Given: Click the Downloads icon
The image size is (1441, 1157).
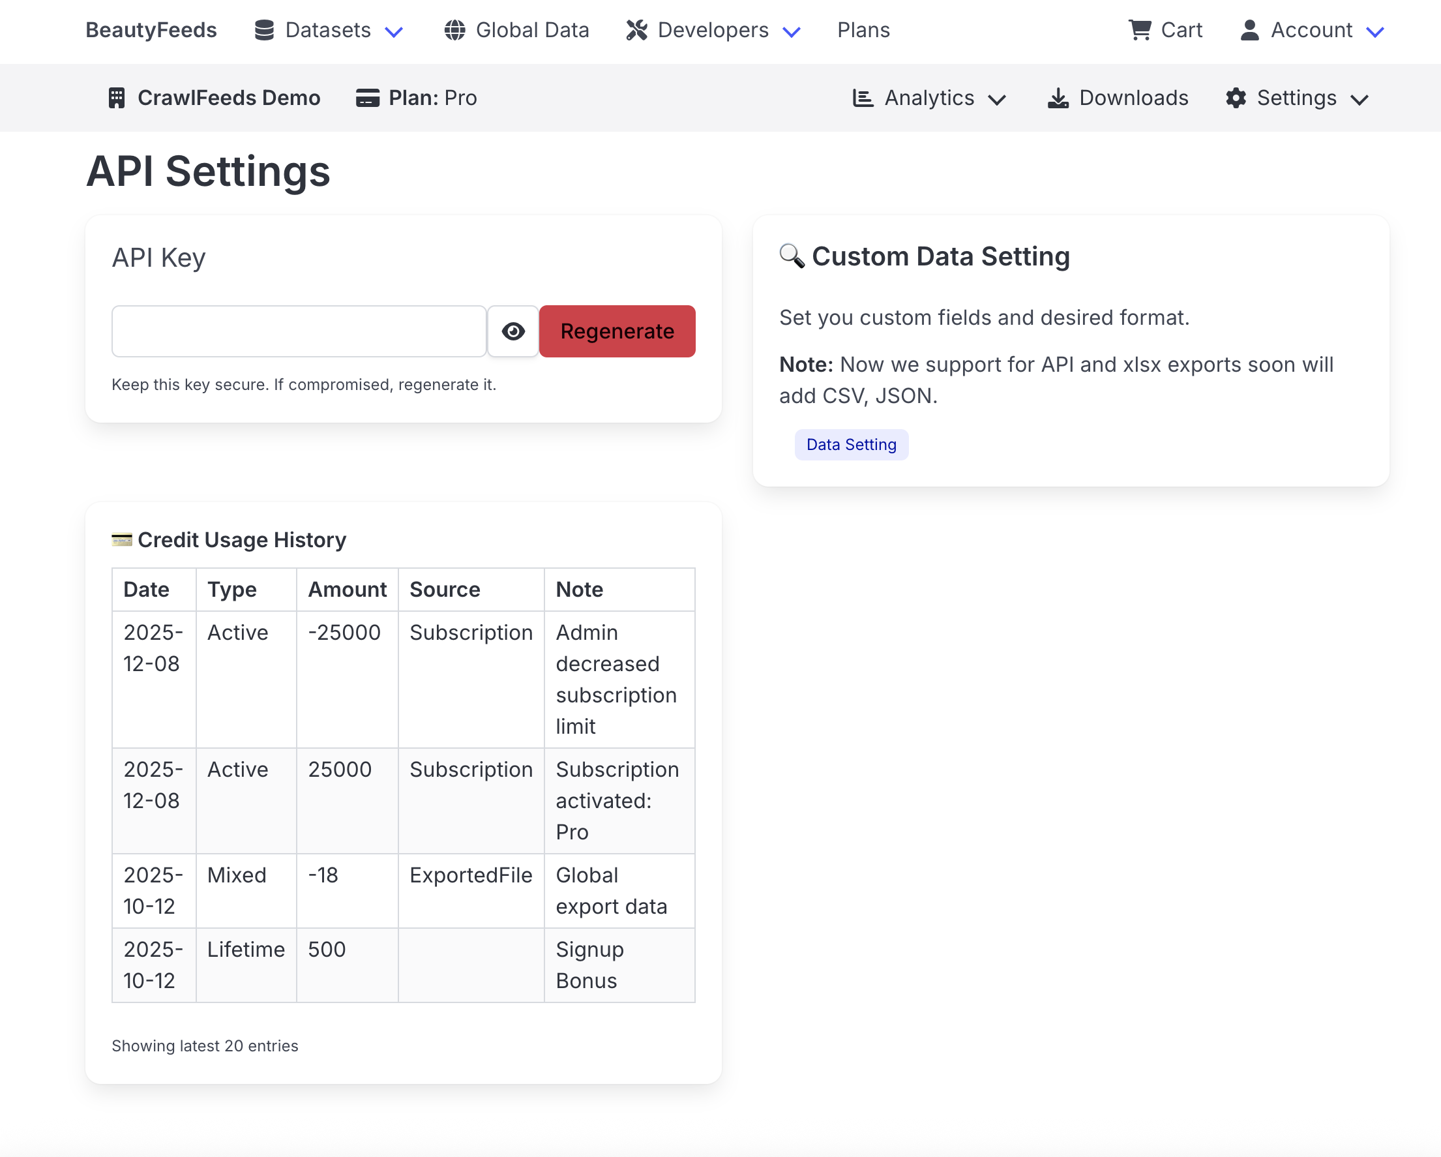Looking at the screenshot, I should (x=1058, y=98).
